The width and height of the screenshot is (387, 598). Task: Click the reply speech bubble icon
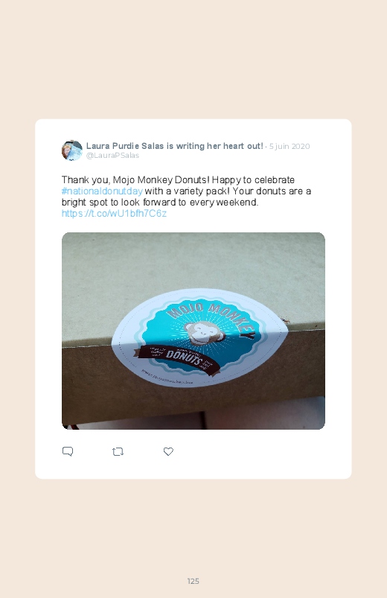(x=68, y=451)
